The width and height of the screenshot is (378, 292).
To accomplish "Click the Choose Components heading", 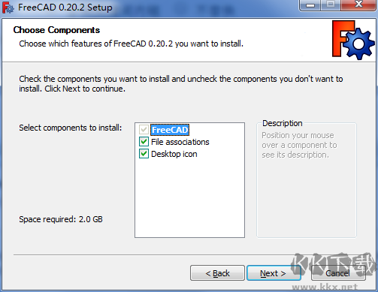I will pos(56,30).
